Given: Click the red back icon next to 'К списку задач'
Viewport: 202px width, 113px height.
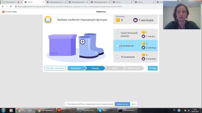Looking at the screenshot, I should pyautogui.click(x=3, y=12).
